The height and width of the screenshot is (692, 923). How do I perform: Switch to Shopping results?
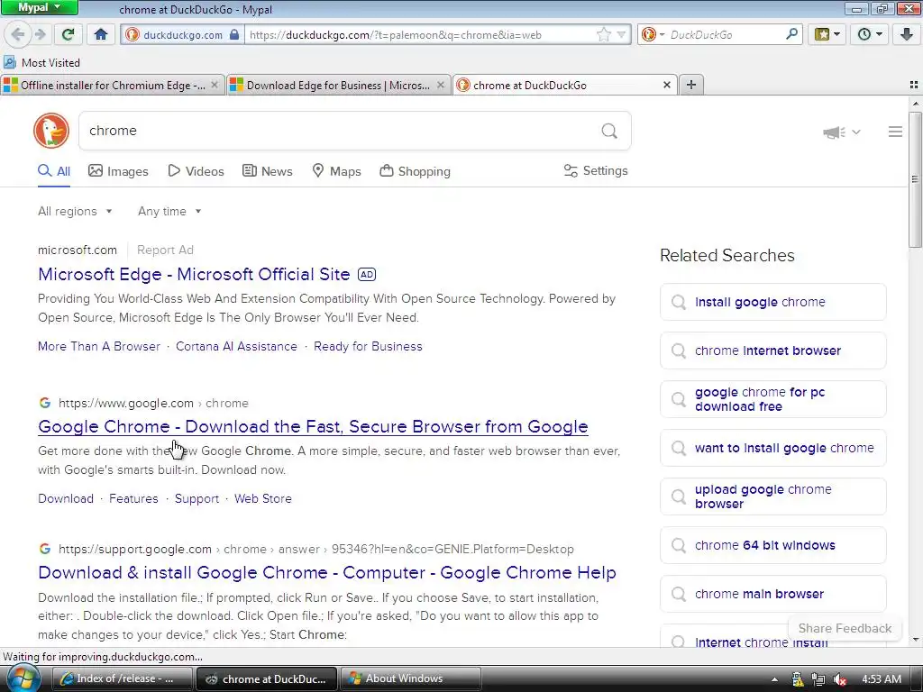point(415,171)
